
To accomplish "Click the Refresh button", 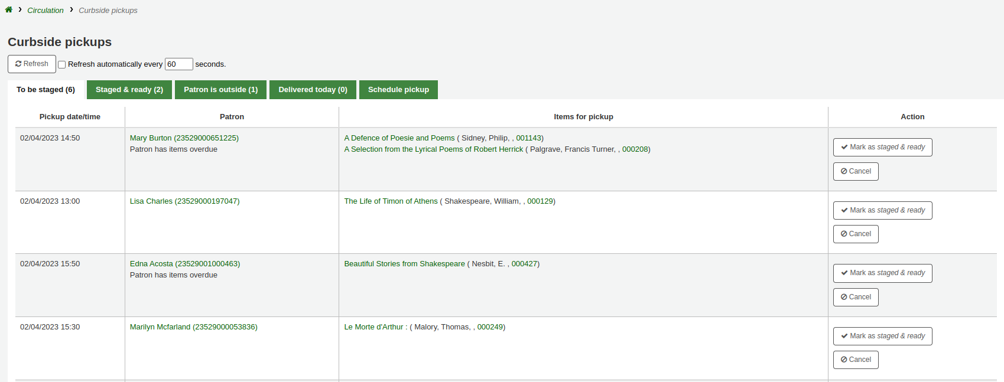I will (x=32, y=64).
